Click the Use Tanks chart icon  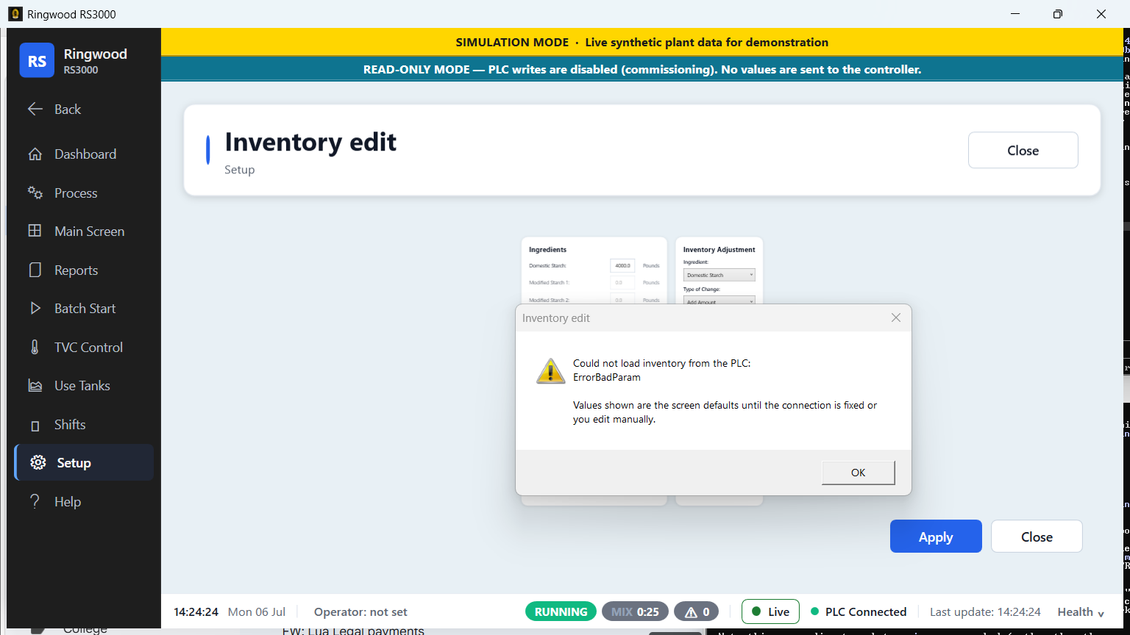(x=35, y=386)
